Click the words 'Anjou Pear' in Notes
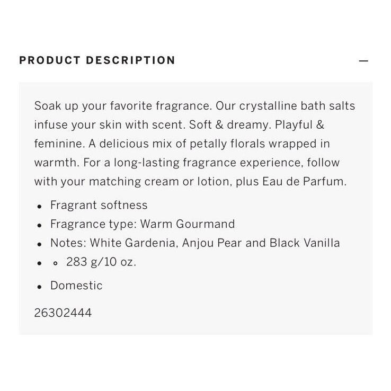This screenshot has height=391, width=391. pyautogui.click(x=212, y=243)
